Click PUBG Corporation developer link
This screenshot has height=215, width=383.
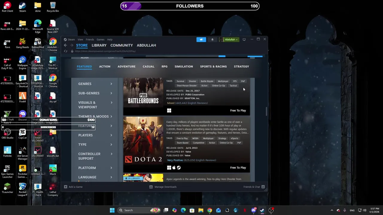tap(195, 95)
